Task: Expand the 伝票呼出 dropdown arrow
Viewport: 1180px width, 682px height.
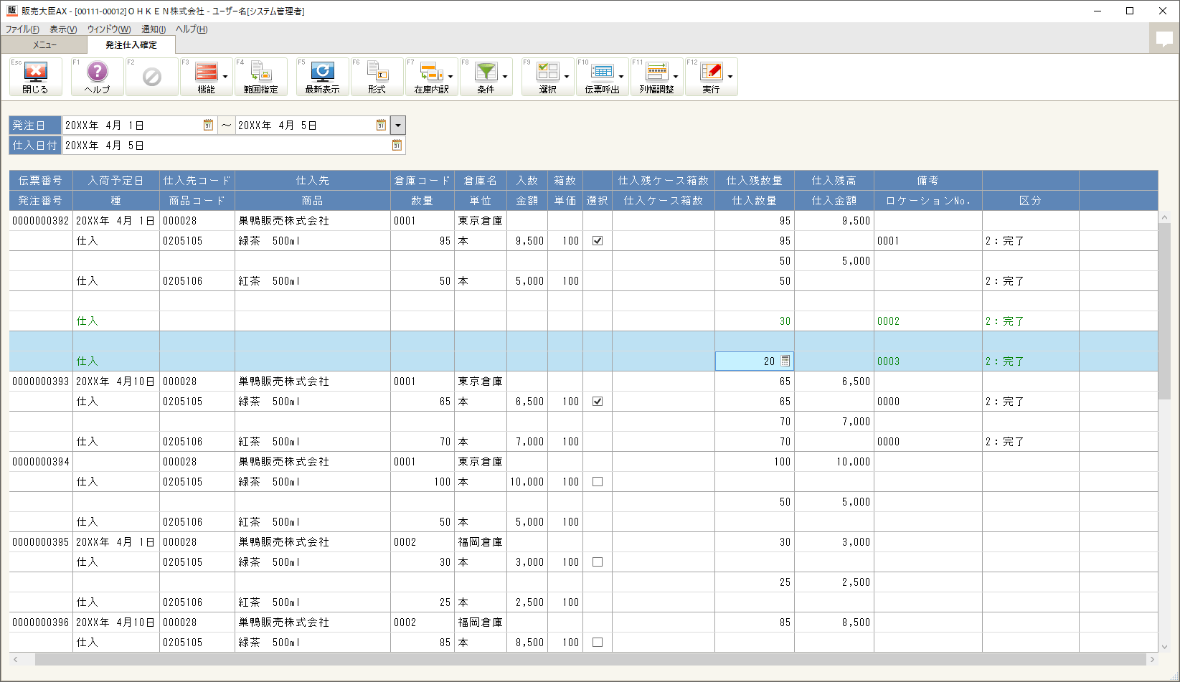Action: (621, 77)
